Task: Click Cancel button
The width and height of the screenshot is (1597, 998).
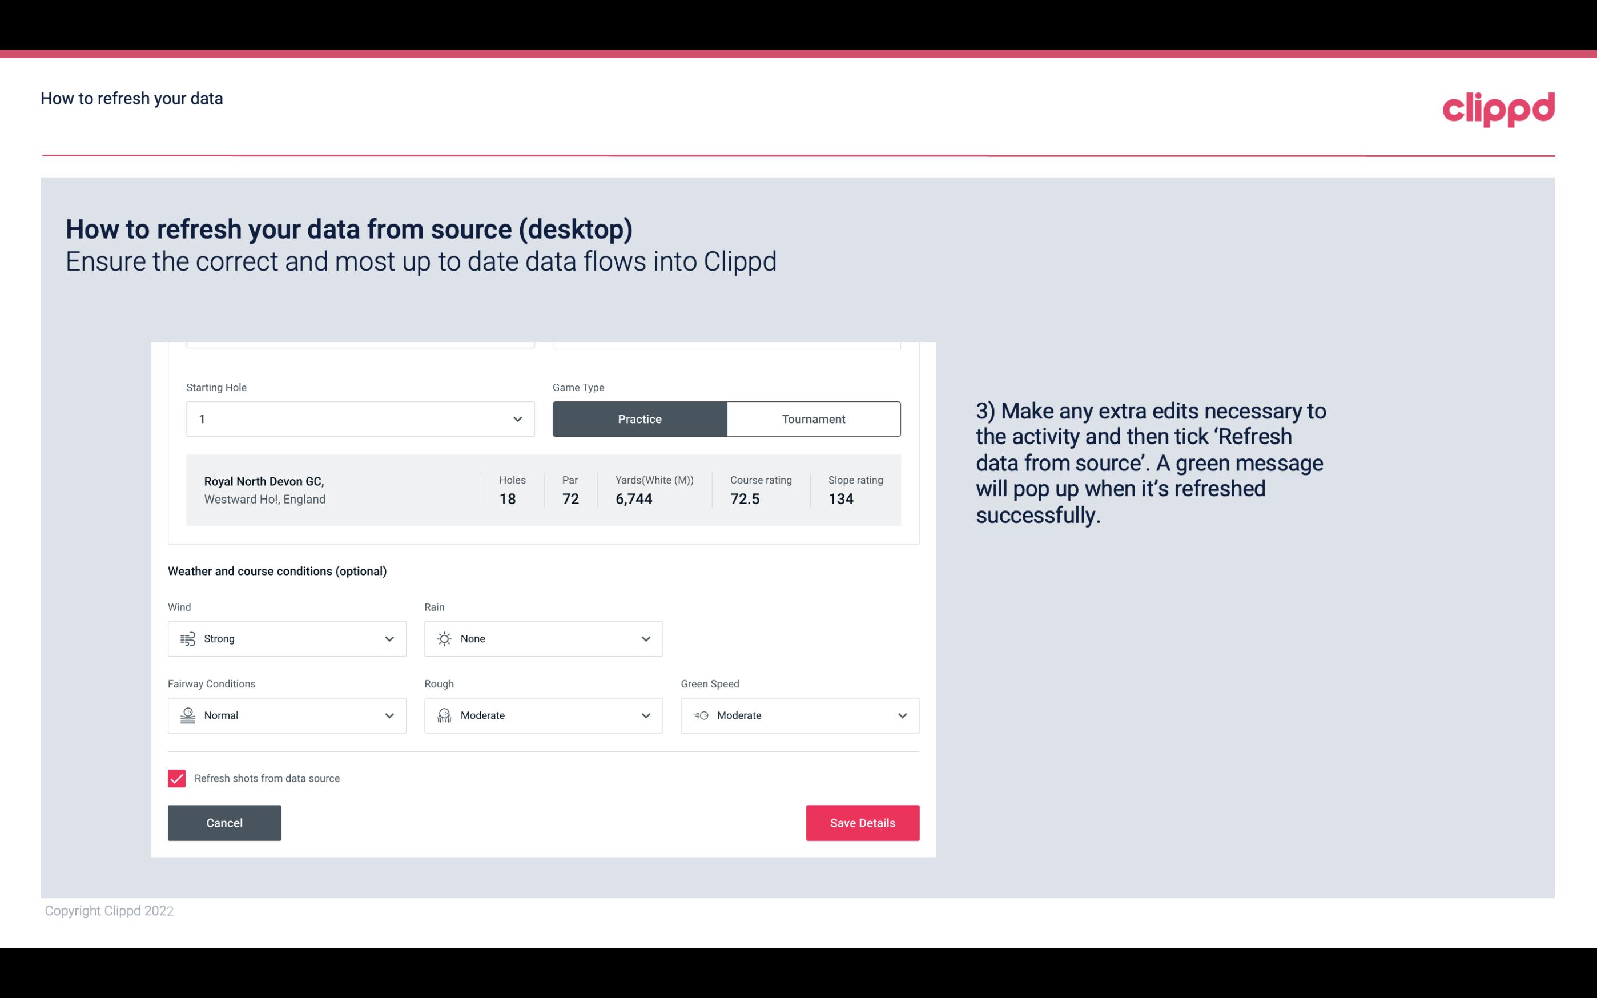Action: coord(224,822)
